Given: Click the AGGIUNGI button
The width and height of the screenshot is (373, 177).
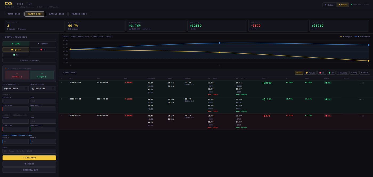Looking at the screenshot, I should point(29,158).
